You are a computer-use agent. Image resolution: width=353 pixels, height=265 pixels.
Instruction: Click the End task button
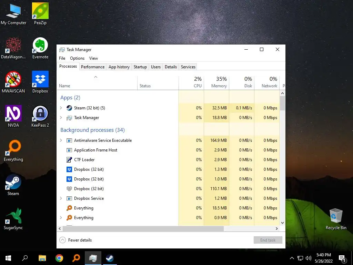point(268,240)
